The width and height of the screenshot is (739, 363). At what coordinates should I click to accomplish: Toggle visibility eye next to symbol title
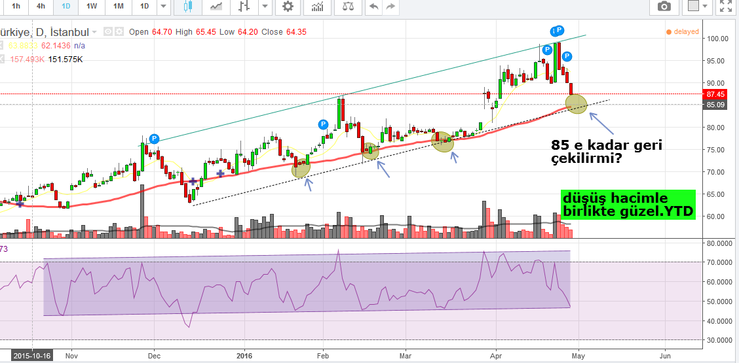[108, 32]
